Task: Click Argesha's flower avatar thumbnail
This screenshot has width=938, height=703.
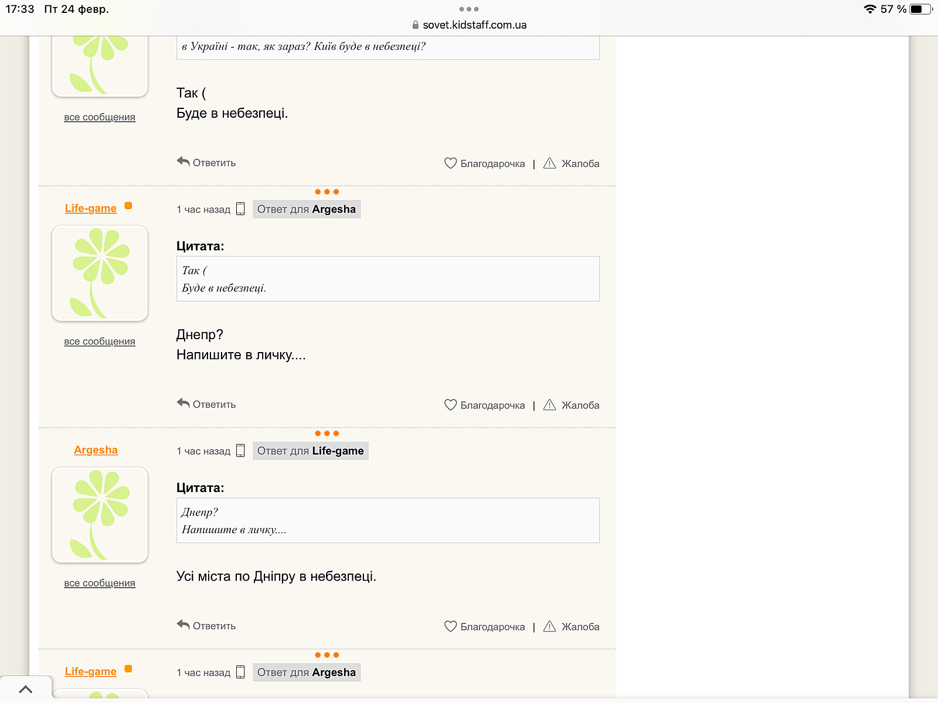Action: pyautogui.click(x=100, y=515)
